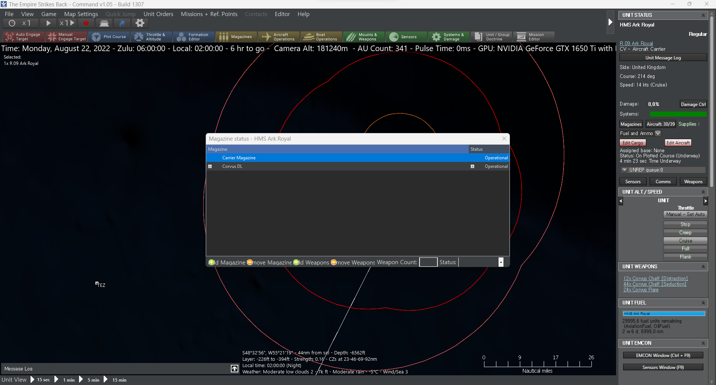
Task: Click the right arrow beside UNIT
Action: (705, 201)
